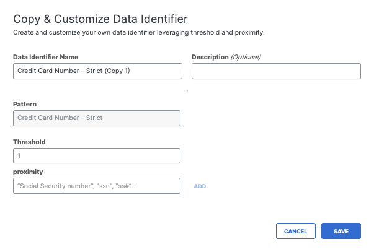374x252 pixels.
Task: Click the 'Description' label text
Action: click(x=210, y=57)
